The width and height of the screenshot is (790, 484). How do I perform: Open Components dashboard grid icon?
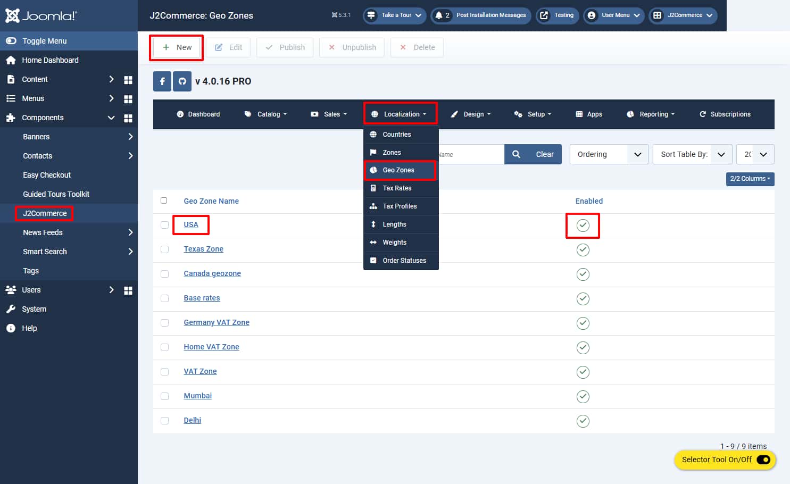pyautogui.click(x=128, y=118)
